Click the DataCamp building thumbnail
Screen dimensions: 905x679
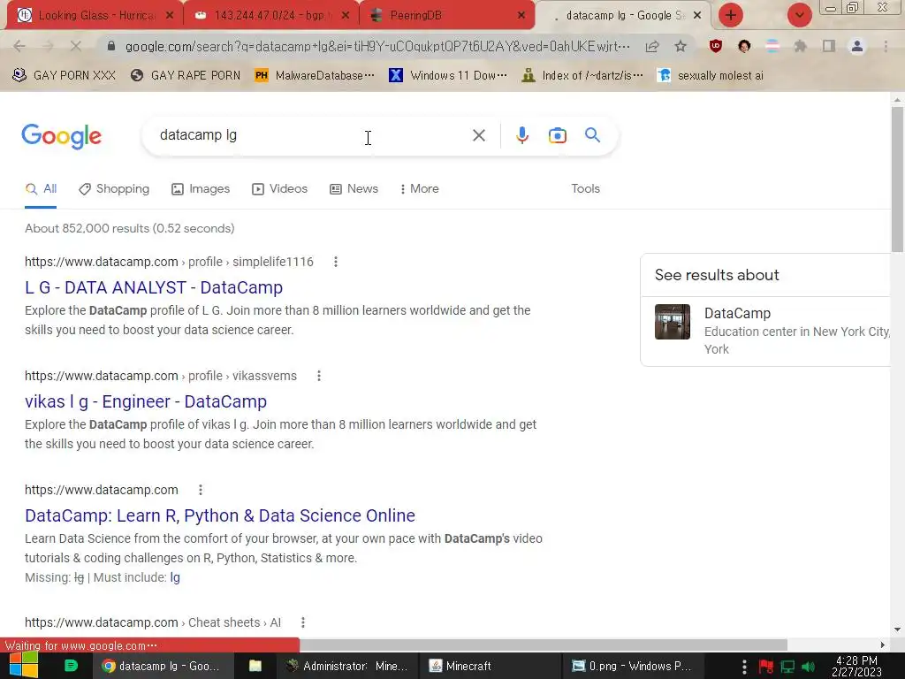pos(672,322)
